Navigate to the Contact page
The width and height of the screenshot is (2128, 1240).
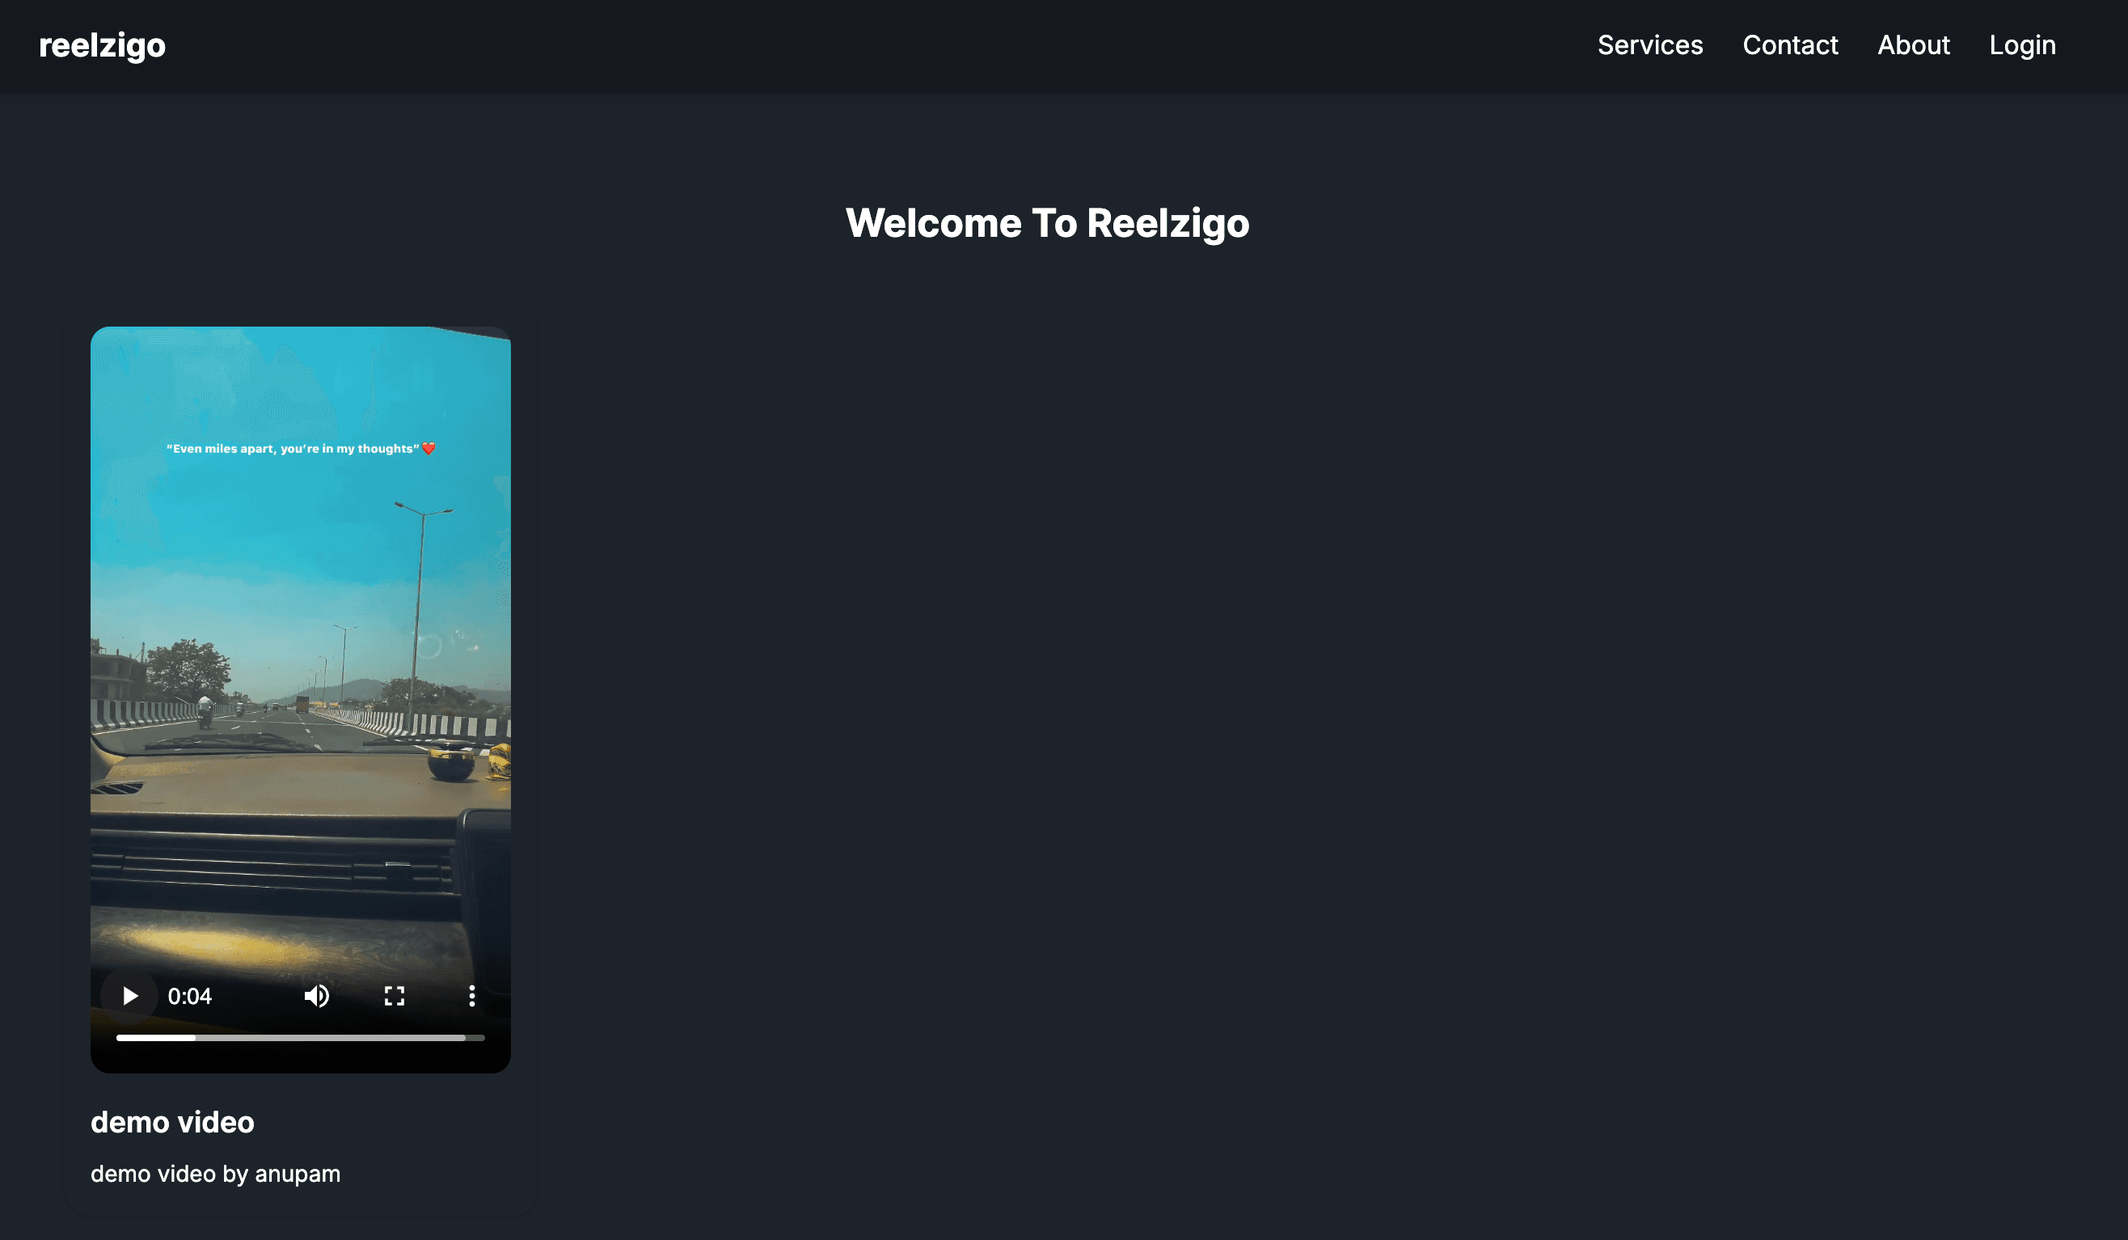[x=1790, y=44]
